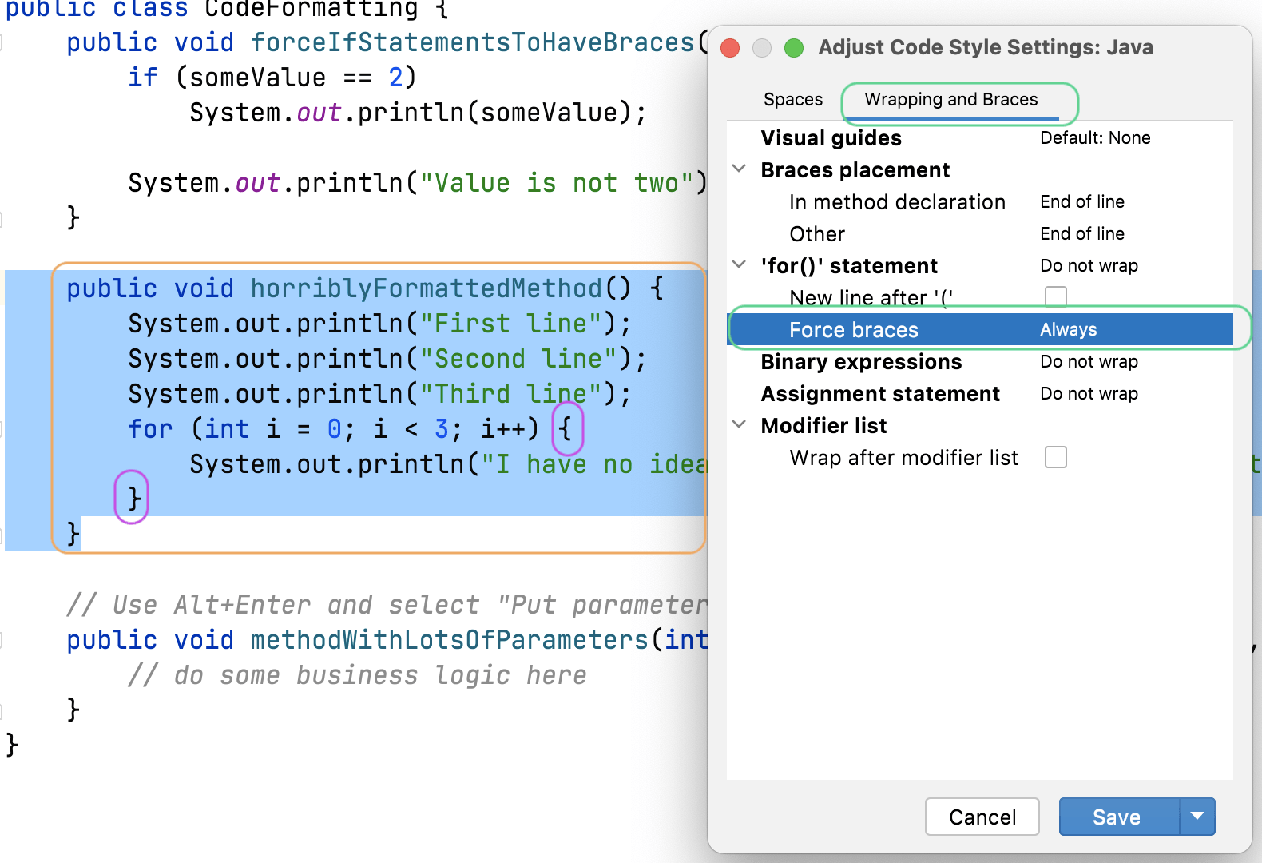Change the Force braces Always value
Screen dimensions: 1262x863
click(x=1069, y=330)
